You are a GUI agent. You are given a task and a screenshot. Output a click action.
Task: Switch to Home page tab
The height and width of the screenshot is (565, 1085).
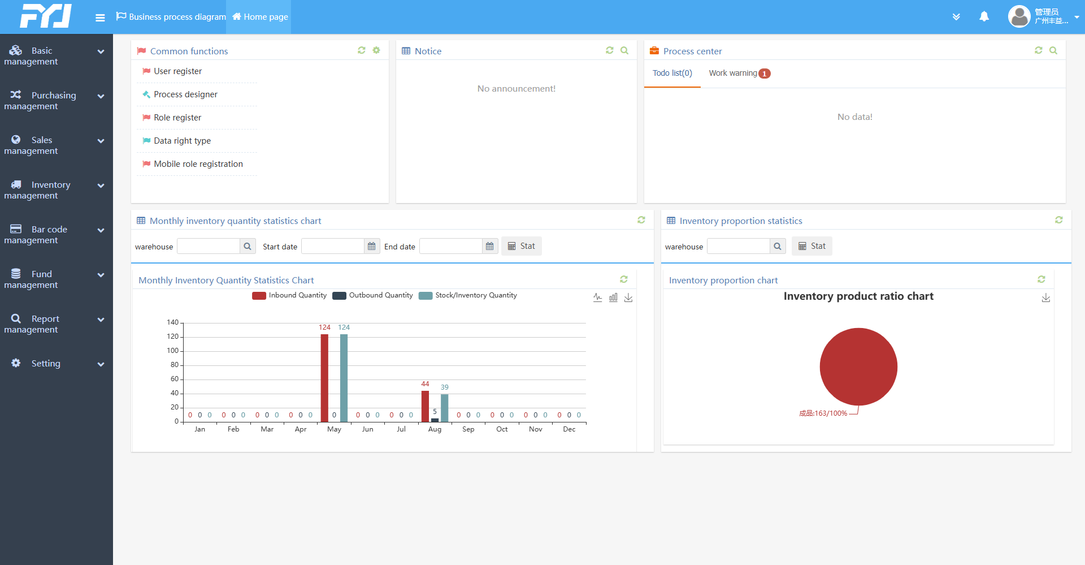pyautogui.click(x=260, y=17)
